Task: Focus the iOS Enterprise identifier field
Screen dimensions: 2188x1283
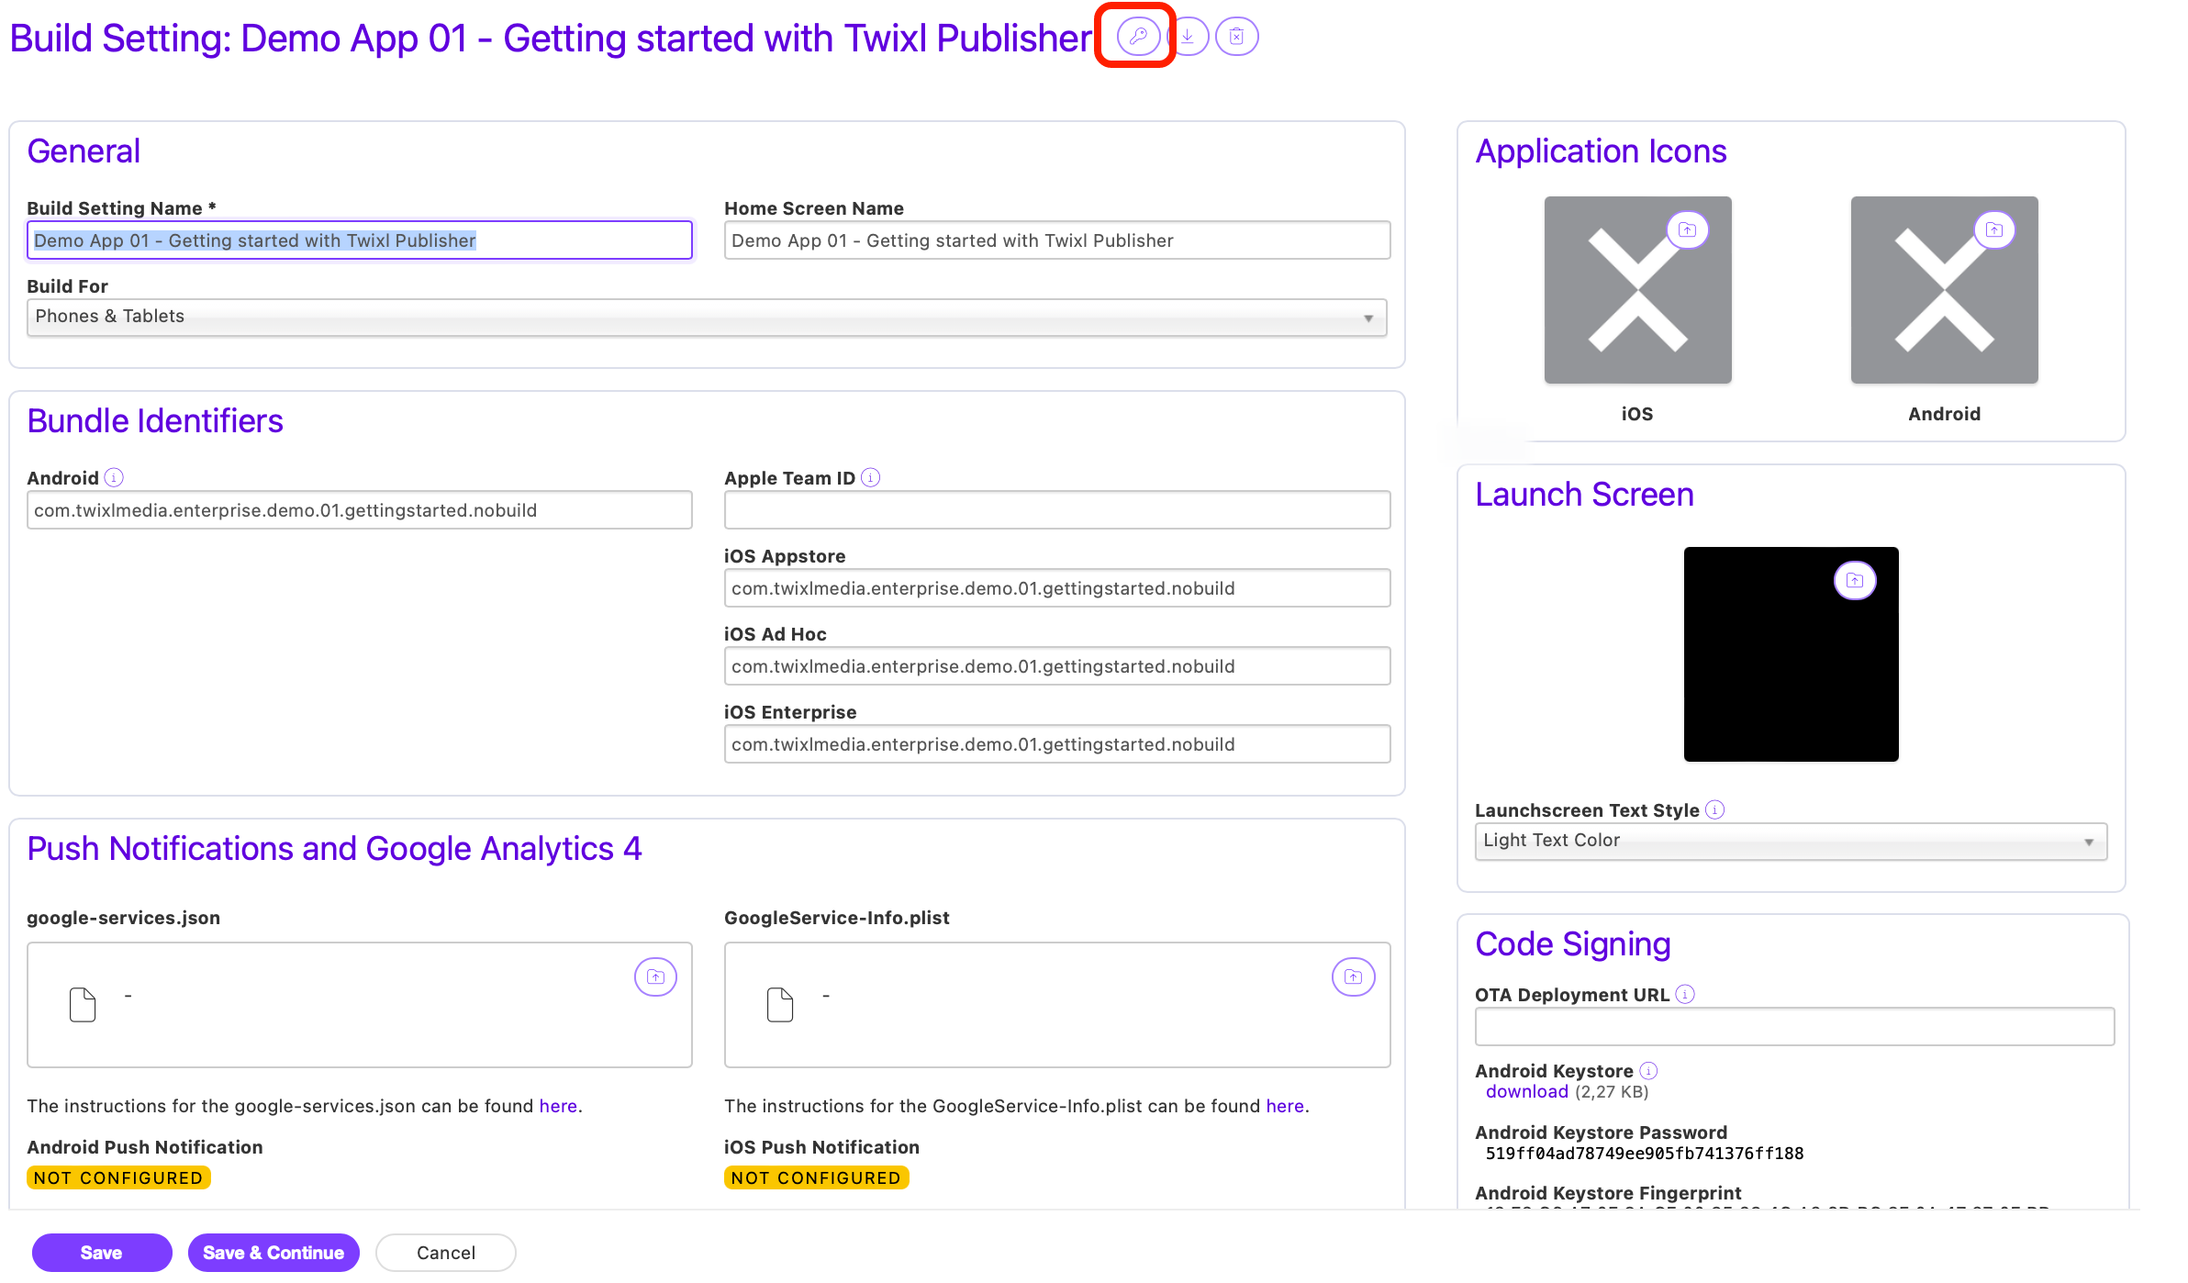Action: pyautogui.click(x=1057, y=744)
